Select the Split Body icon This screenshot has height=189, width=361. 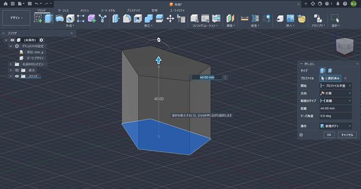tap(159, 19)
